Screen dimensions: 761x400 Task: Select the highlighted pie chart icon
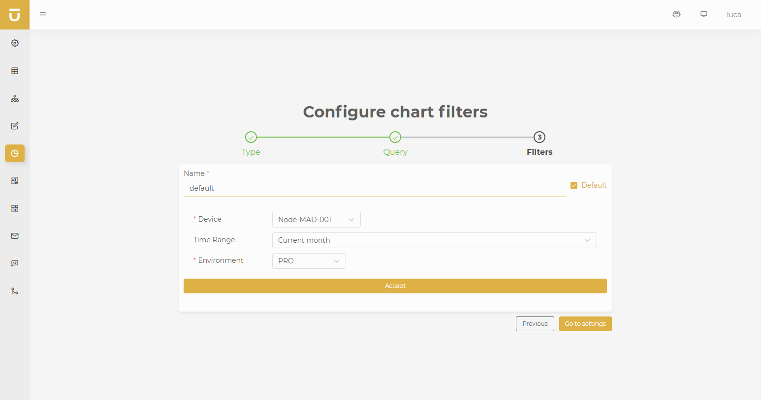(15, 153)
